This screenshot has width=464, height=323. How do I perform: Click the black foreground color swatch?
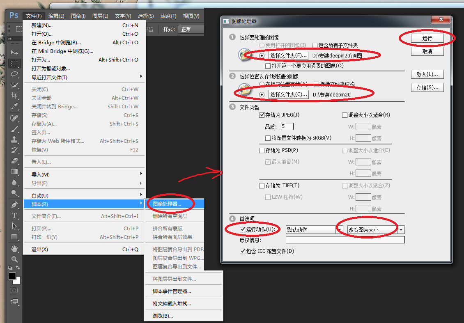[12, 276]
